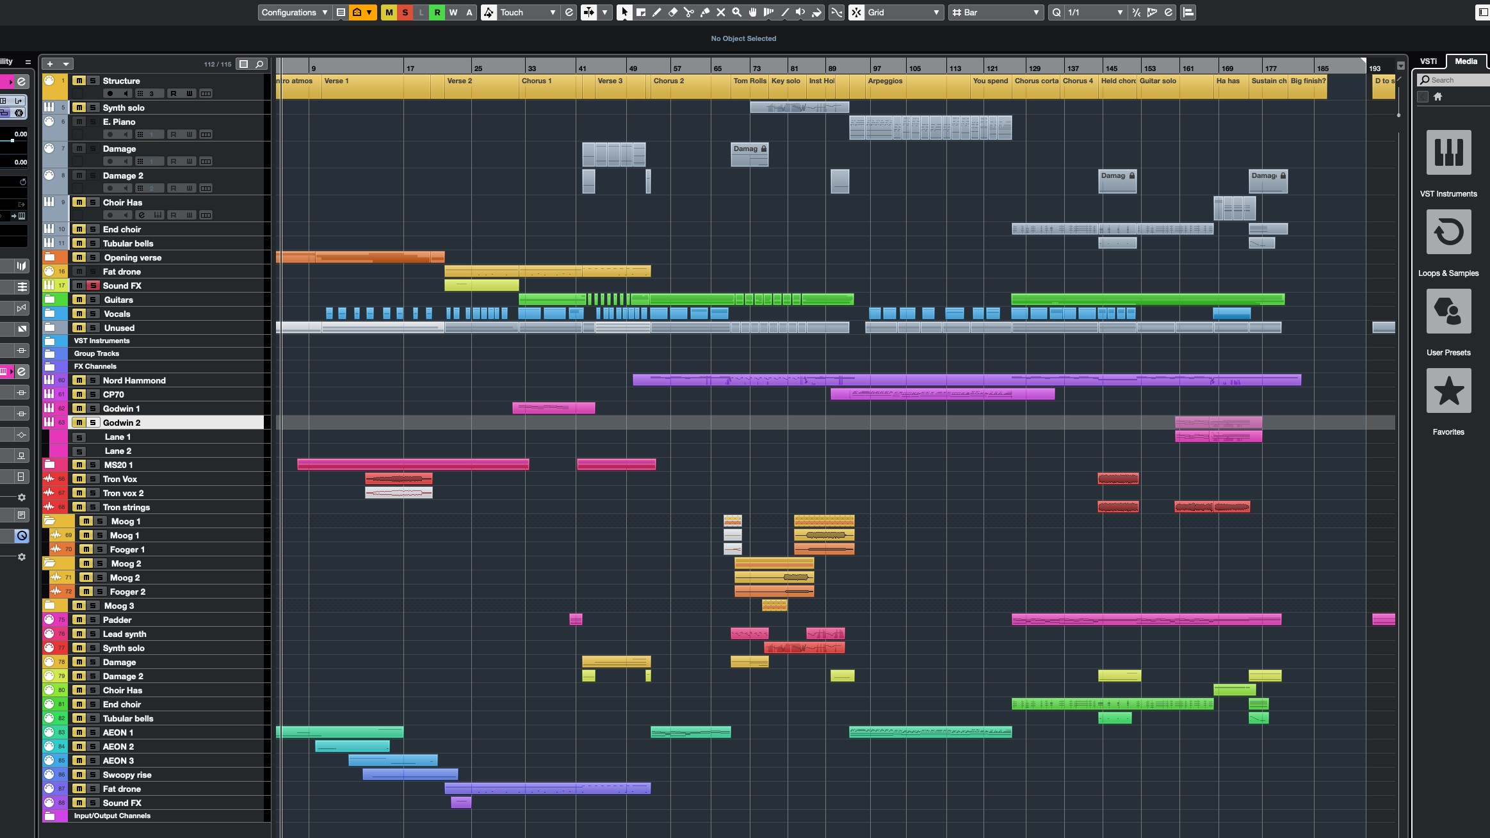Select the Mute X tool
1490x838 pixels.
click(720, 12)
